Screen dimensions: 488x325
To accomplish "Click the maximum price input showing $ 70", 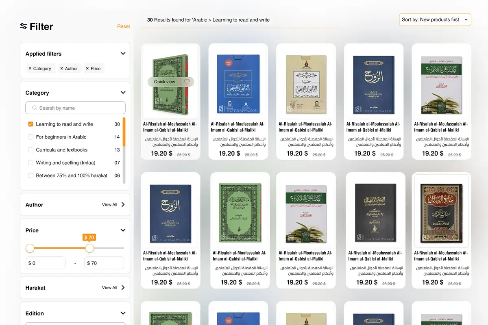I will click(104, 263).
